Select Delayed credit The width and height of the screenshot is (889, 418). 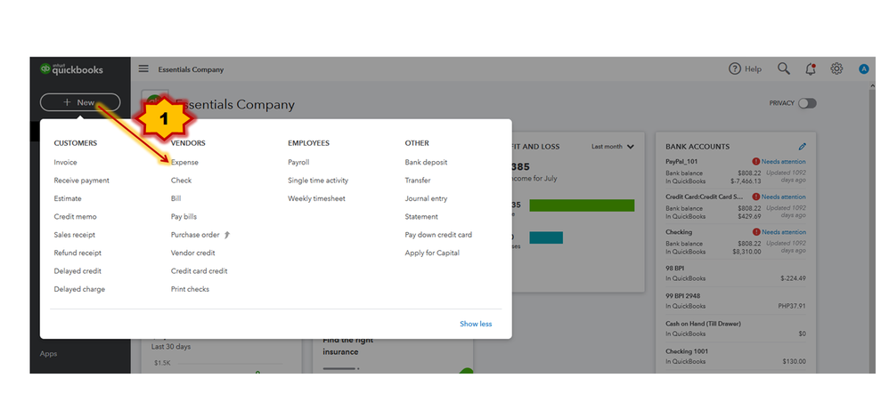[77, 270]
